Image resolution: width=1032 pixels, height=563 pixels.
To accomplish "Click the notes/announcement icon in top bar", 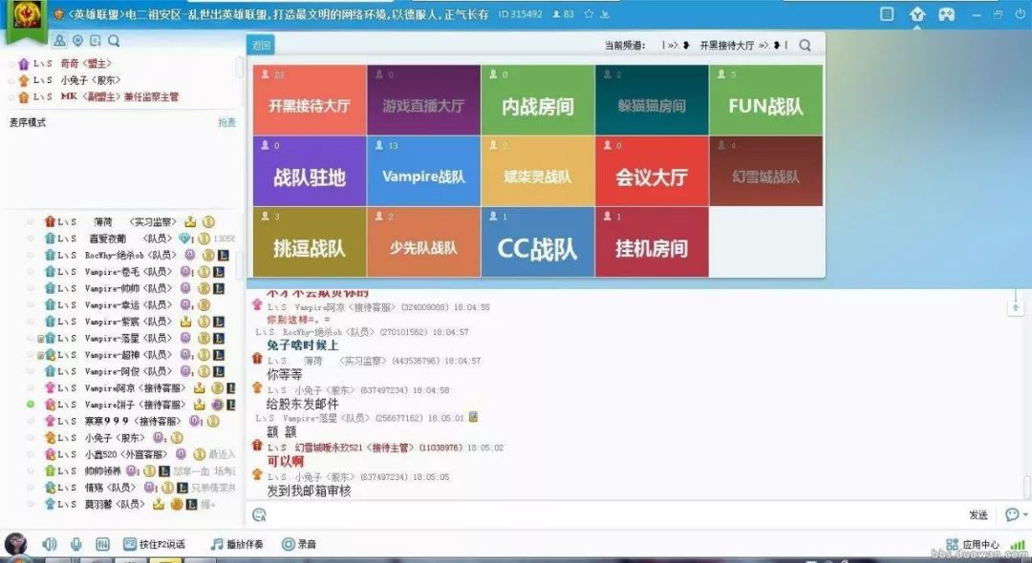I will [x=887, y=14].
